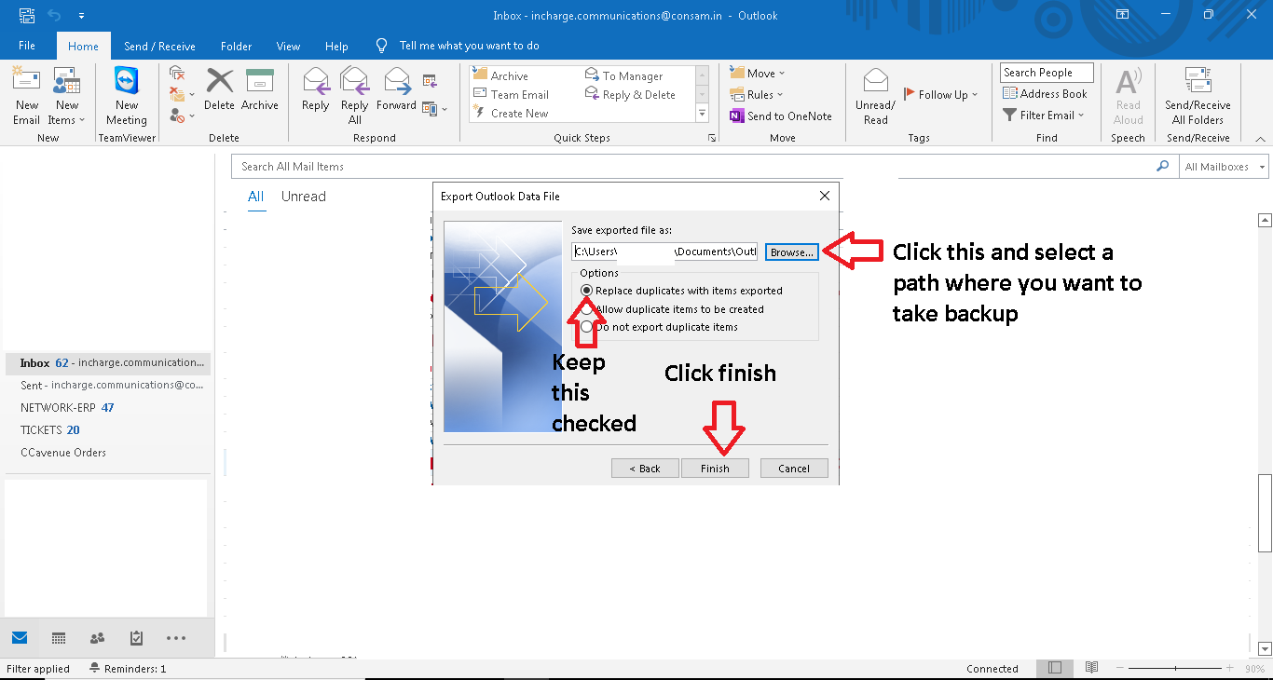Screen dimensions: 1273x680
Task: Click the Back button in export dialog
Action: [645, 469]
